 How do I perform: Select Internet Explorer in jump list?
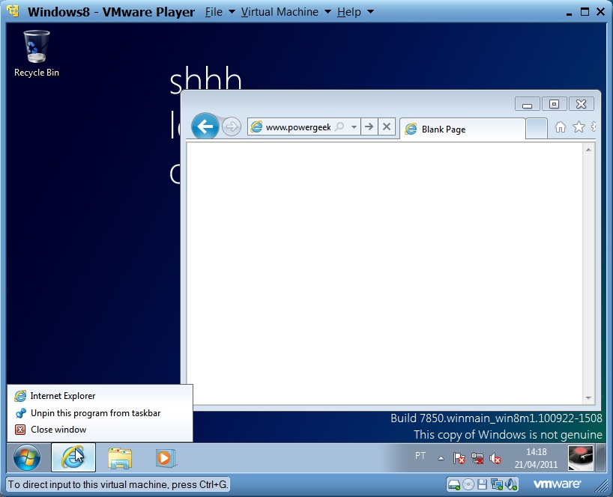pyautogui.click(x=100, y=396)
